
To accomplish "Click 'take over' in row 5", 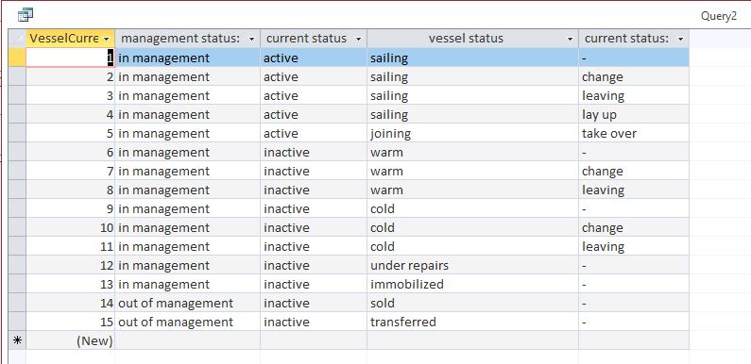I will coord(609,134).
